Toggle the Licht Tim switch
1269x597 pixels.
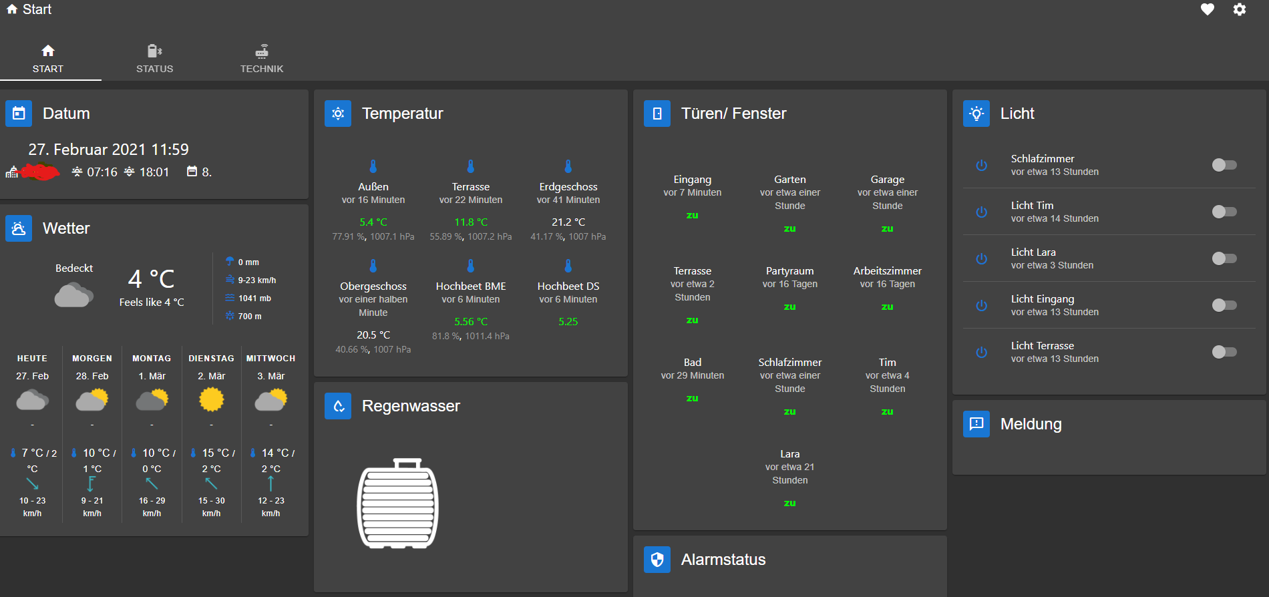point(1224,212)
